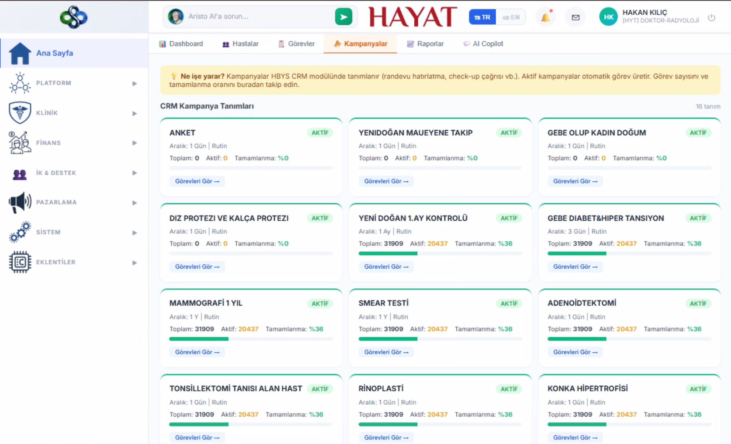Click the Klinik shield icon in sidebar

click(x=20, y=113)
